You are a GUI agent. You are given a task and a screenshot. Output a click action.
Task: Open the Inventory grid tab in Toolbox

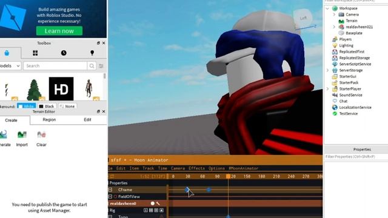35,53
